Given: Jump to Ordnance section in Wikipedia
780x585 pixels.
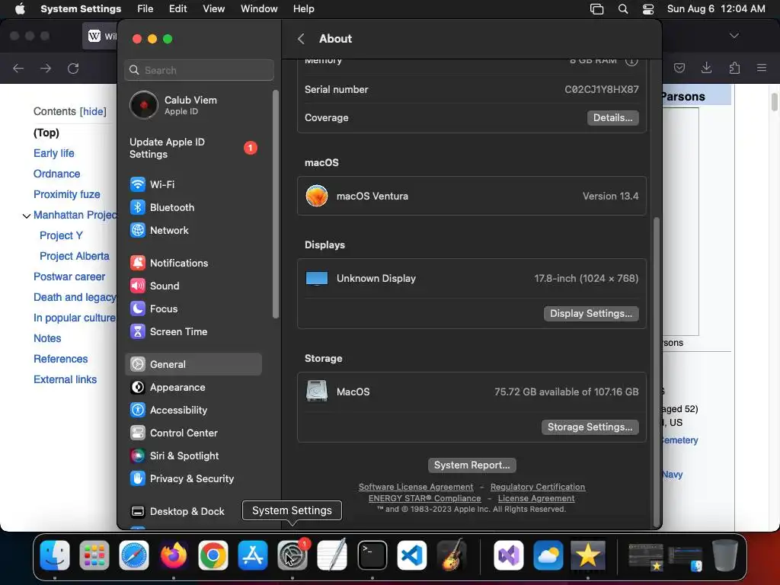Looking at the screenshot, I should point(56,174).
